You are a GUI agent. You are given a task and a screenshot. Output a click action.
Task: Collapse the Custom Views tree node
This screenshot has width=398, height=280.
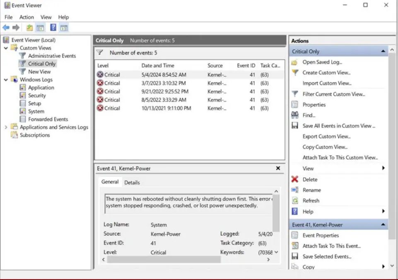[6, 48]
